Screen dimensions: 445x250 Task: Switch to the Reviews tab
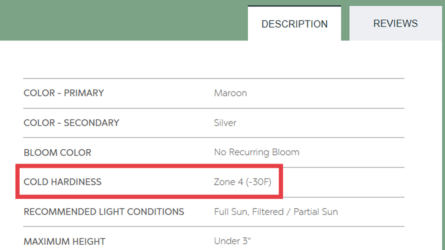pyautogui.click(x=395, y=23)
